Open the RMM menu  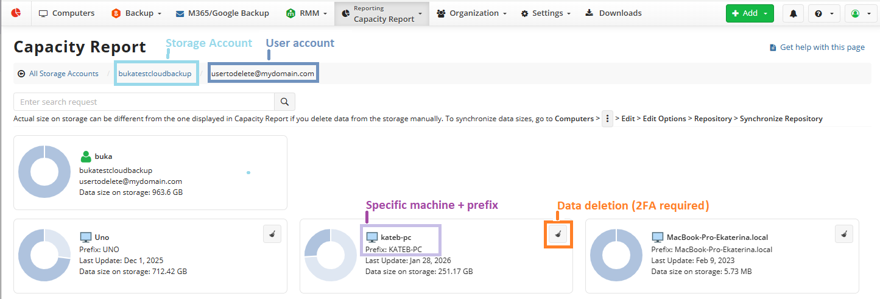point(309,13)
